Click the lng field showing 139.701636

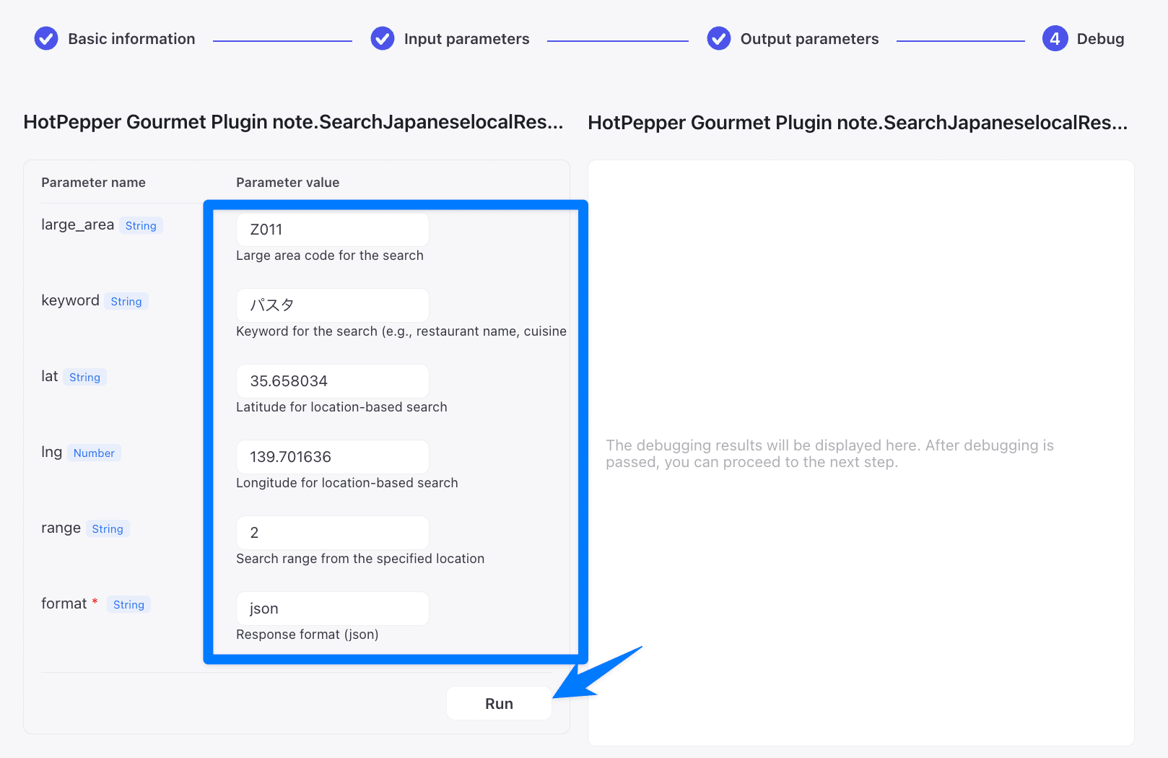point(332,457)
